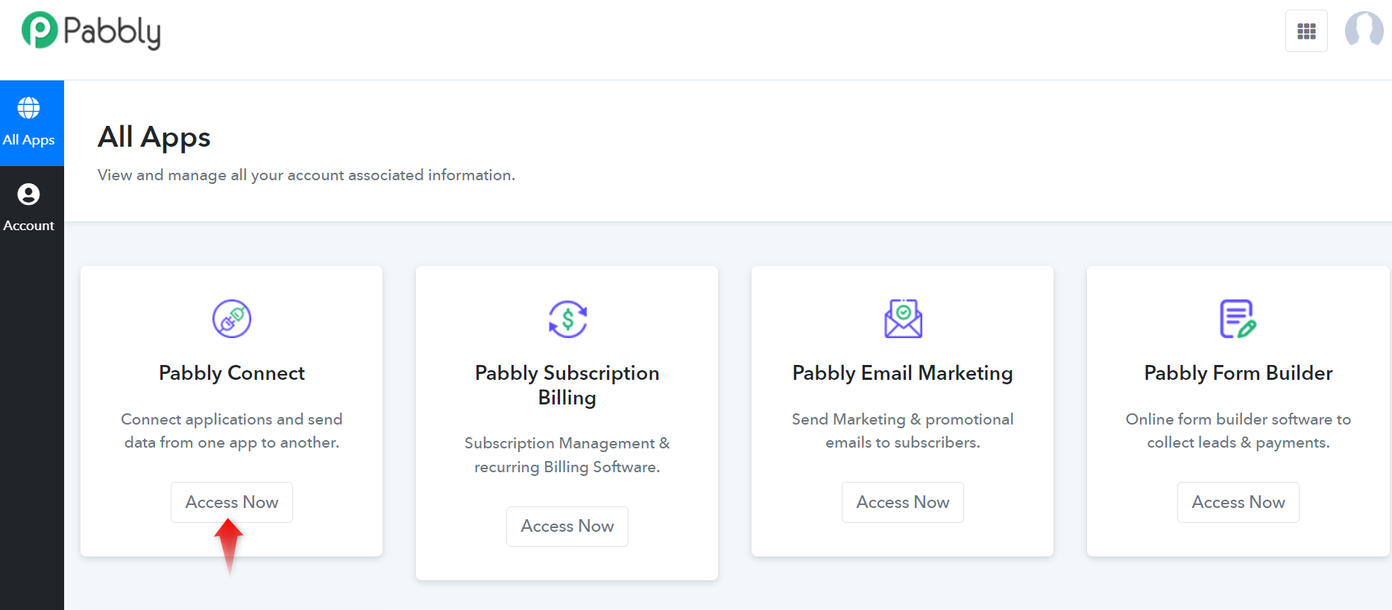This screenshot has height=610, width=1392.
Task: Click the Subscription Billing dollar icon
Action: click(x=567, y=319)
